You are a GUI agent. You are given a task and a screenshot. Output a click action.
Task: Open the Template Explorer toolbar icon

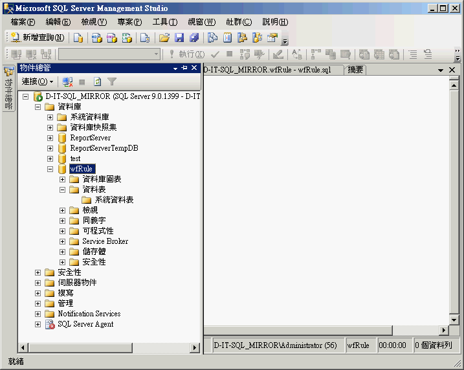point(257,38)
